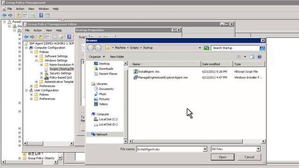This screenshot has width=299, height=168.
Task: Open View menu in Management Editor
Action: tap(49, 30)
